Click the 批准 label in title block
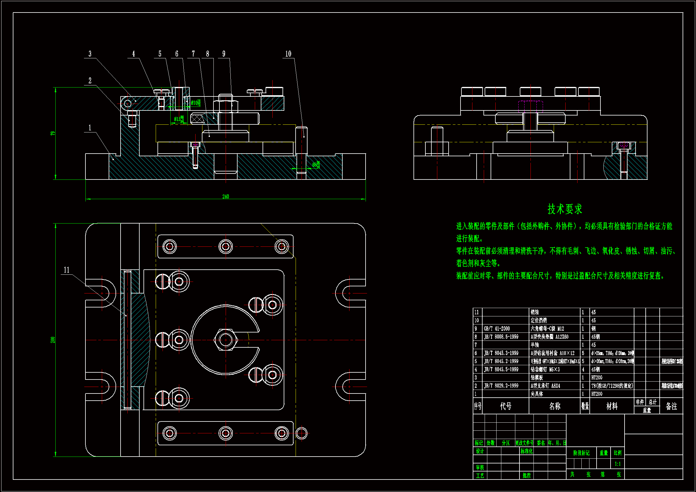Screen dimensions: 696x492 pyautogui.click(x=527, y=475)
